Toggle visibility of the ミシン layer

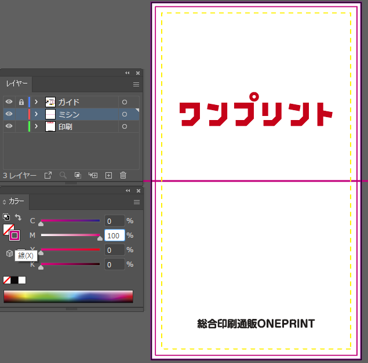pyautogui.click(x=9, y=114)
